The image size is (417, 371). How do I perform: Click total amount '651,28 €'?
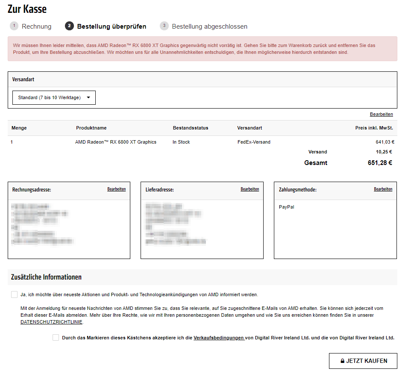tap(380, 163)
